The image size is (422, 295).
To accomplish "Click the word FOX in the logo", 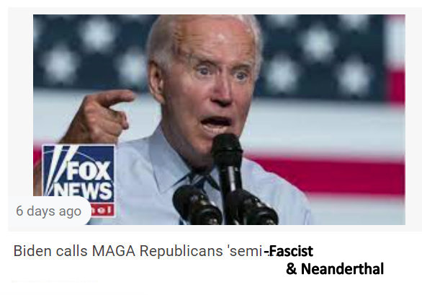I will coord(89,171).
